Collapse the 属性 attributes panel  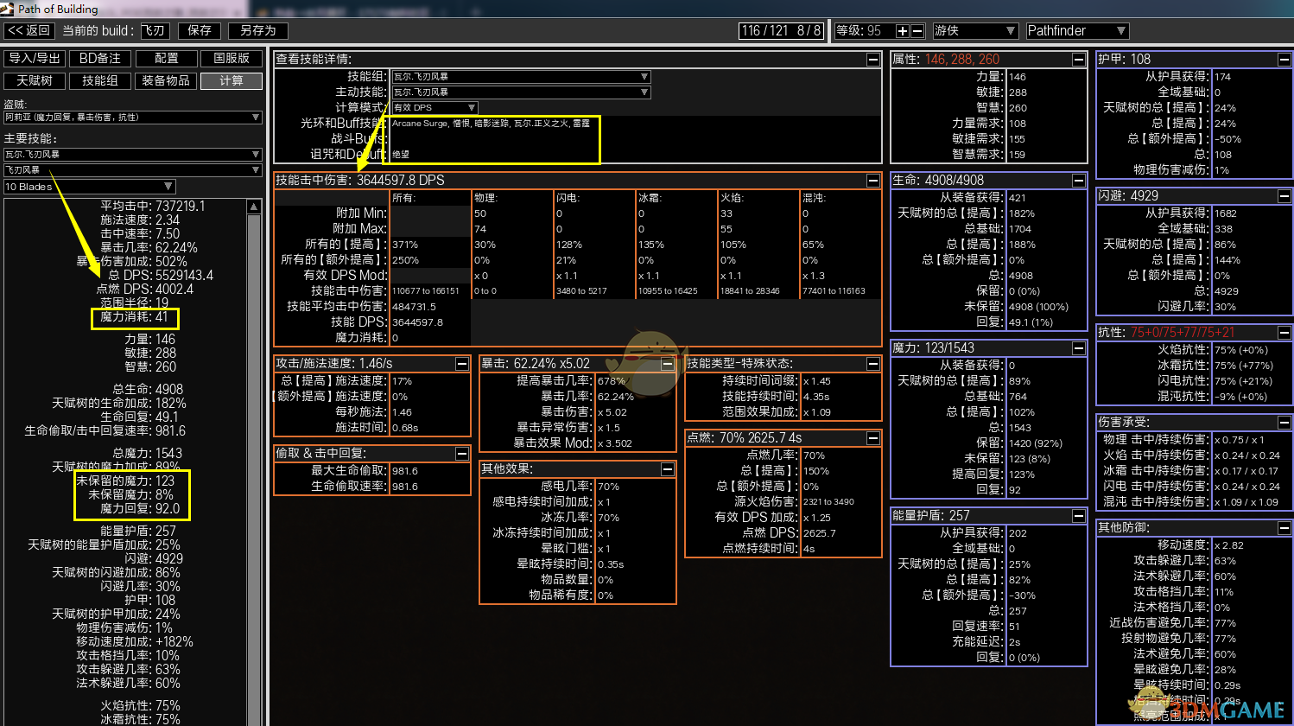[x=1079, y=60]
